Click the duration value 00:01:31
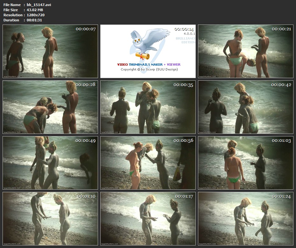This screenshot has height=248, width=296. coord(34,20)
